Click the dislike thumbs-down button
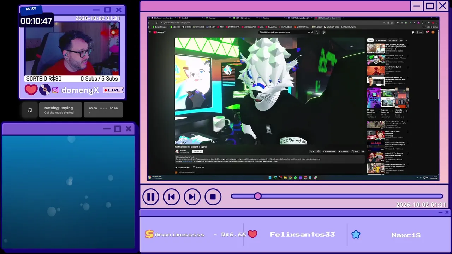The width and height of the screenshot is (452, 254). (x=319, y=151)
